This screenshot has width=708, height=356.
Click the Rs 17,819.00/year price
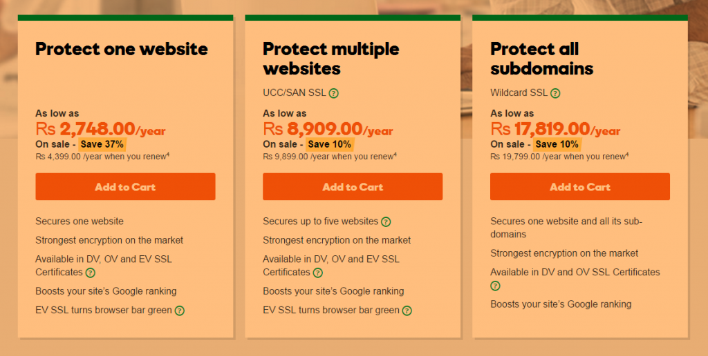tap(555, 130)
